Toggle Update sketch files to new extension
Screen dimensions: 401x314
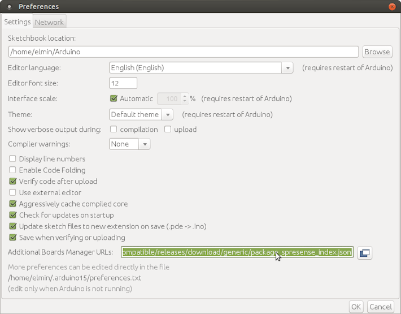tap(12, 226)
